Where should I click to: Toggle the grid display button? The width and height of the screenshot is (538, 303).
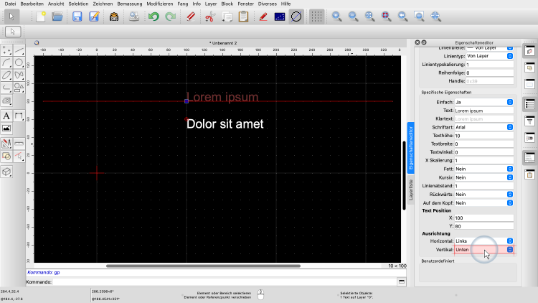[316, 16]
